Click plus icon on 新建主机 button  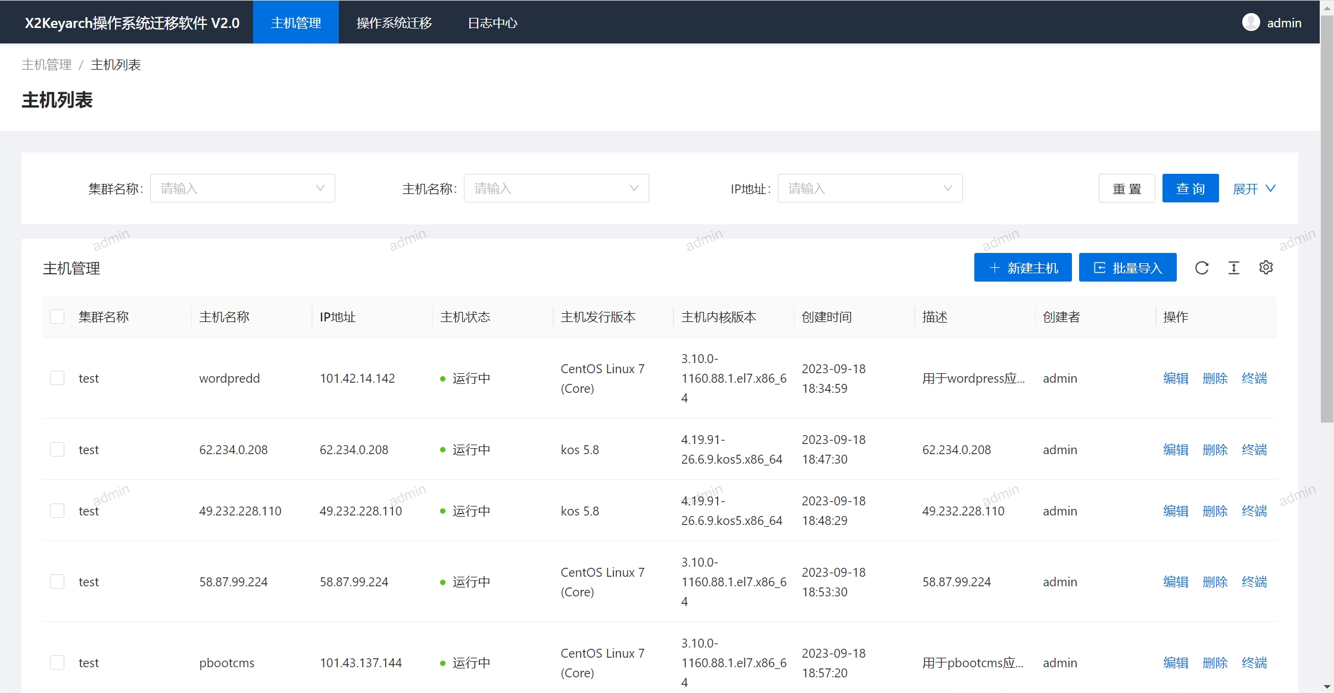(994, 268)
